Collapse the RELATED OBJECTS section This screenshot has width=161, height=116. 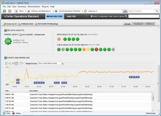click(5, 30)
